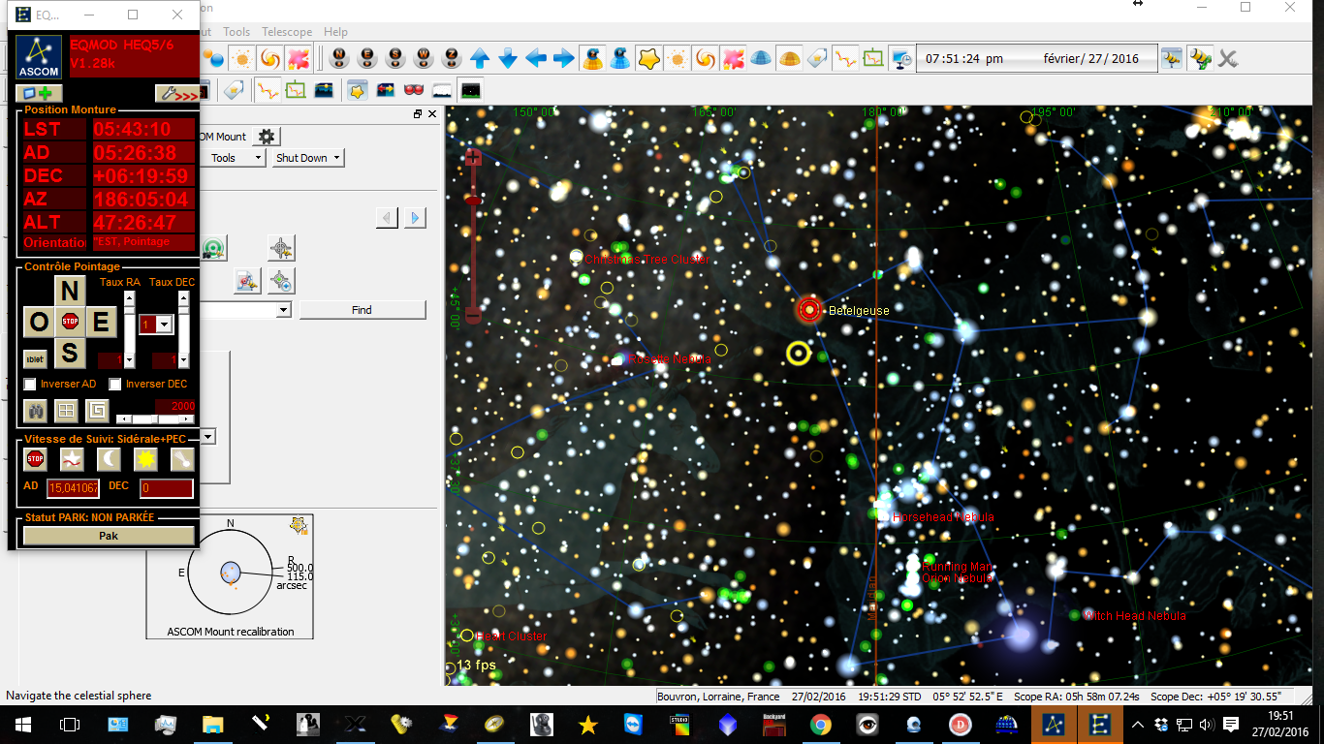Click the blue left arrow toolbar icon
1324x744 pixels.
click(x=536, y=58)
